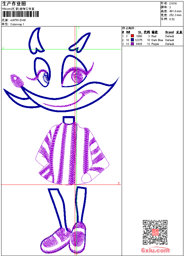The width and height of the screenshot is (184, 256).
Task: Click the N# column header
Action: tap(128, 32)
